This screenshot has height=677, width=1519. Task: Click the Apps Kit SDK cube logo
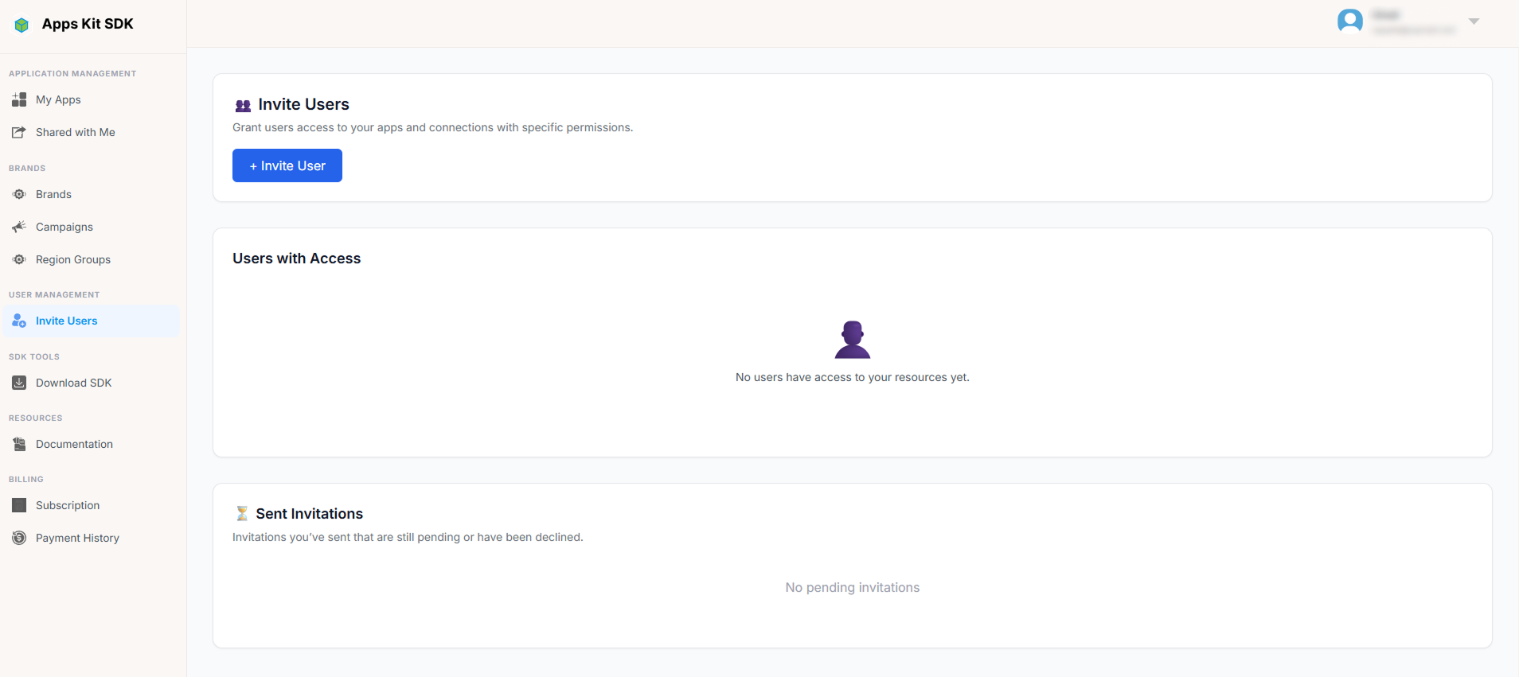(x=21, y=25)
